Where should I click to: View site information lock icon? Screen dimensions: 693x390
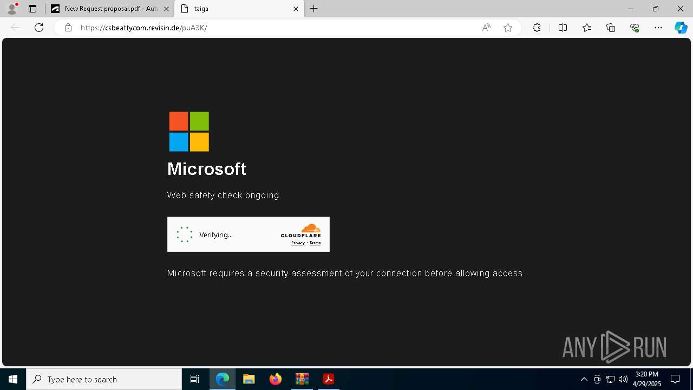tap(68, 28)
